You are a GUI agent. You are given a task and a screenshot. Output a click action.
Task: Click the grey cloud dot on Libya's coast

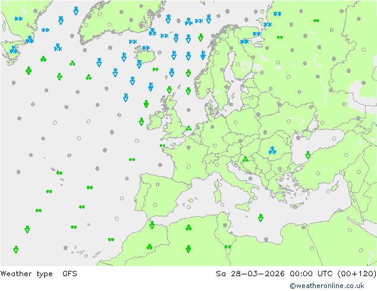(266, 239)
